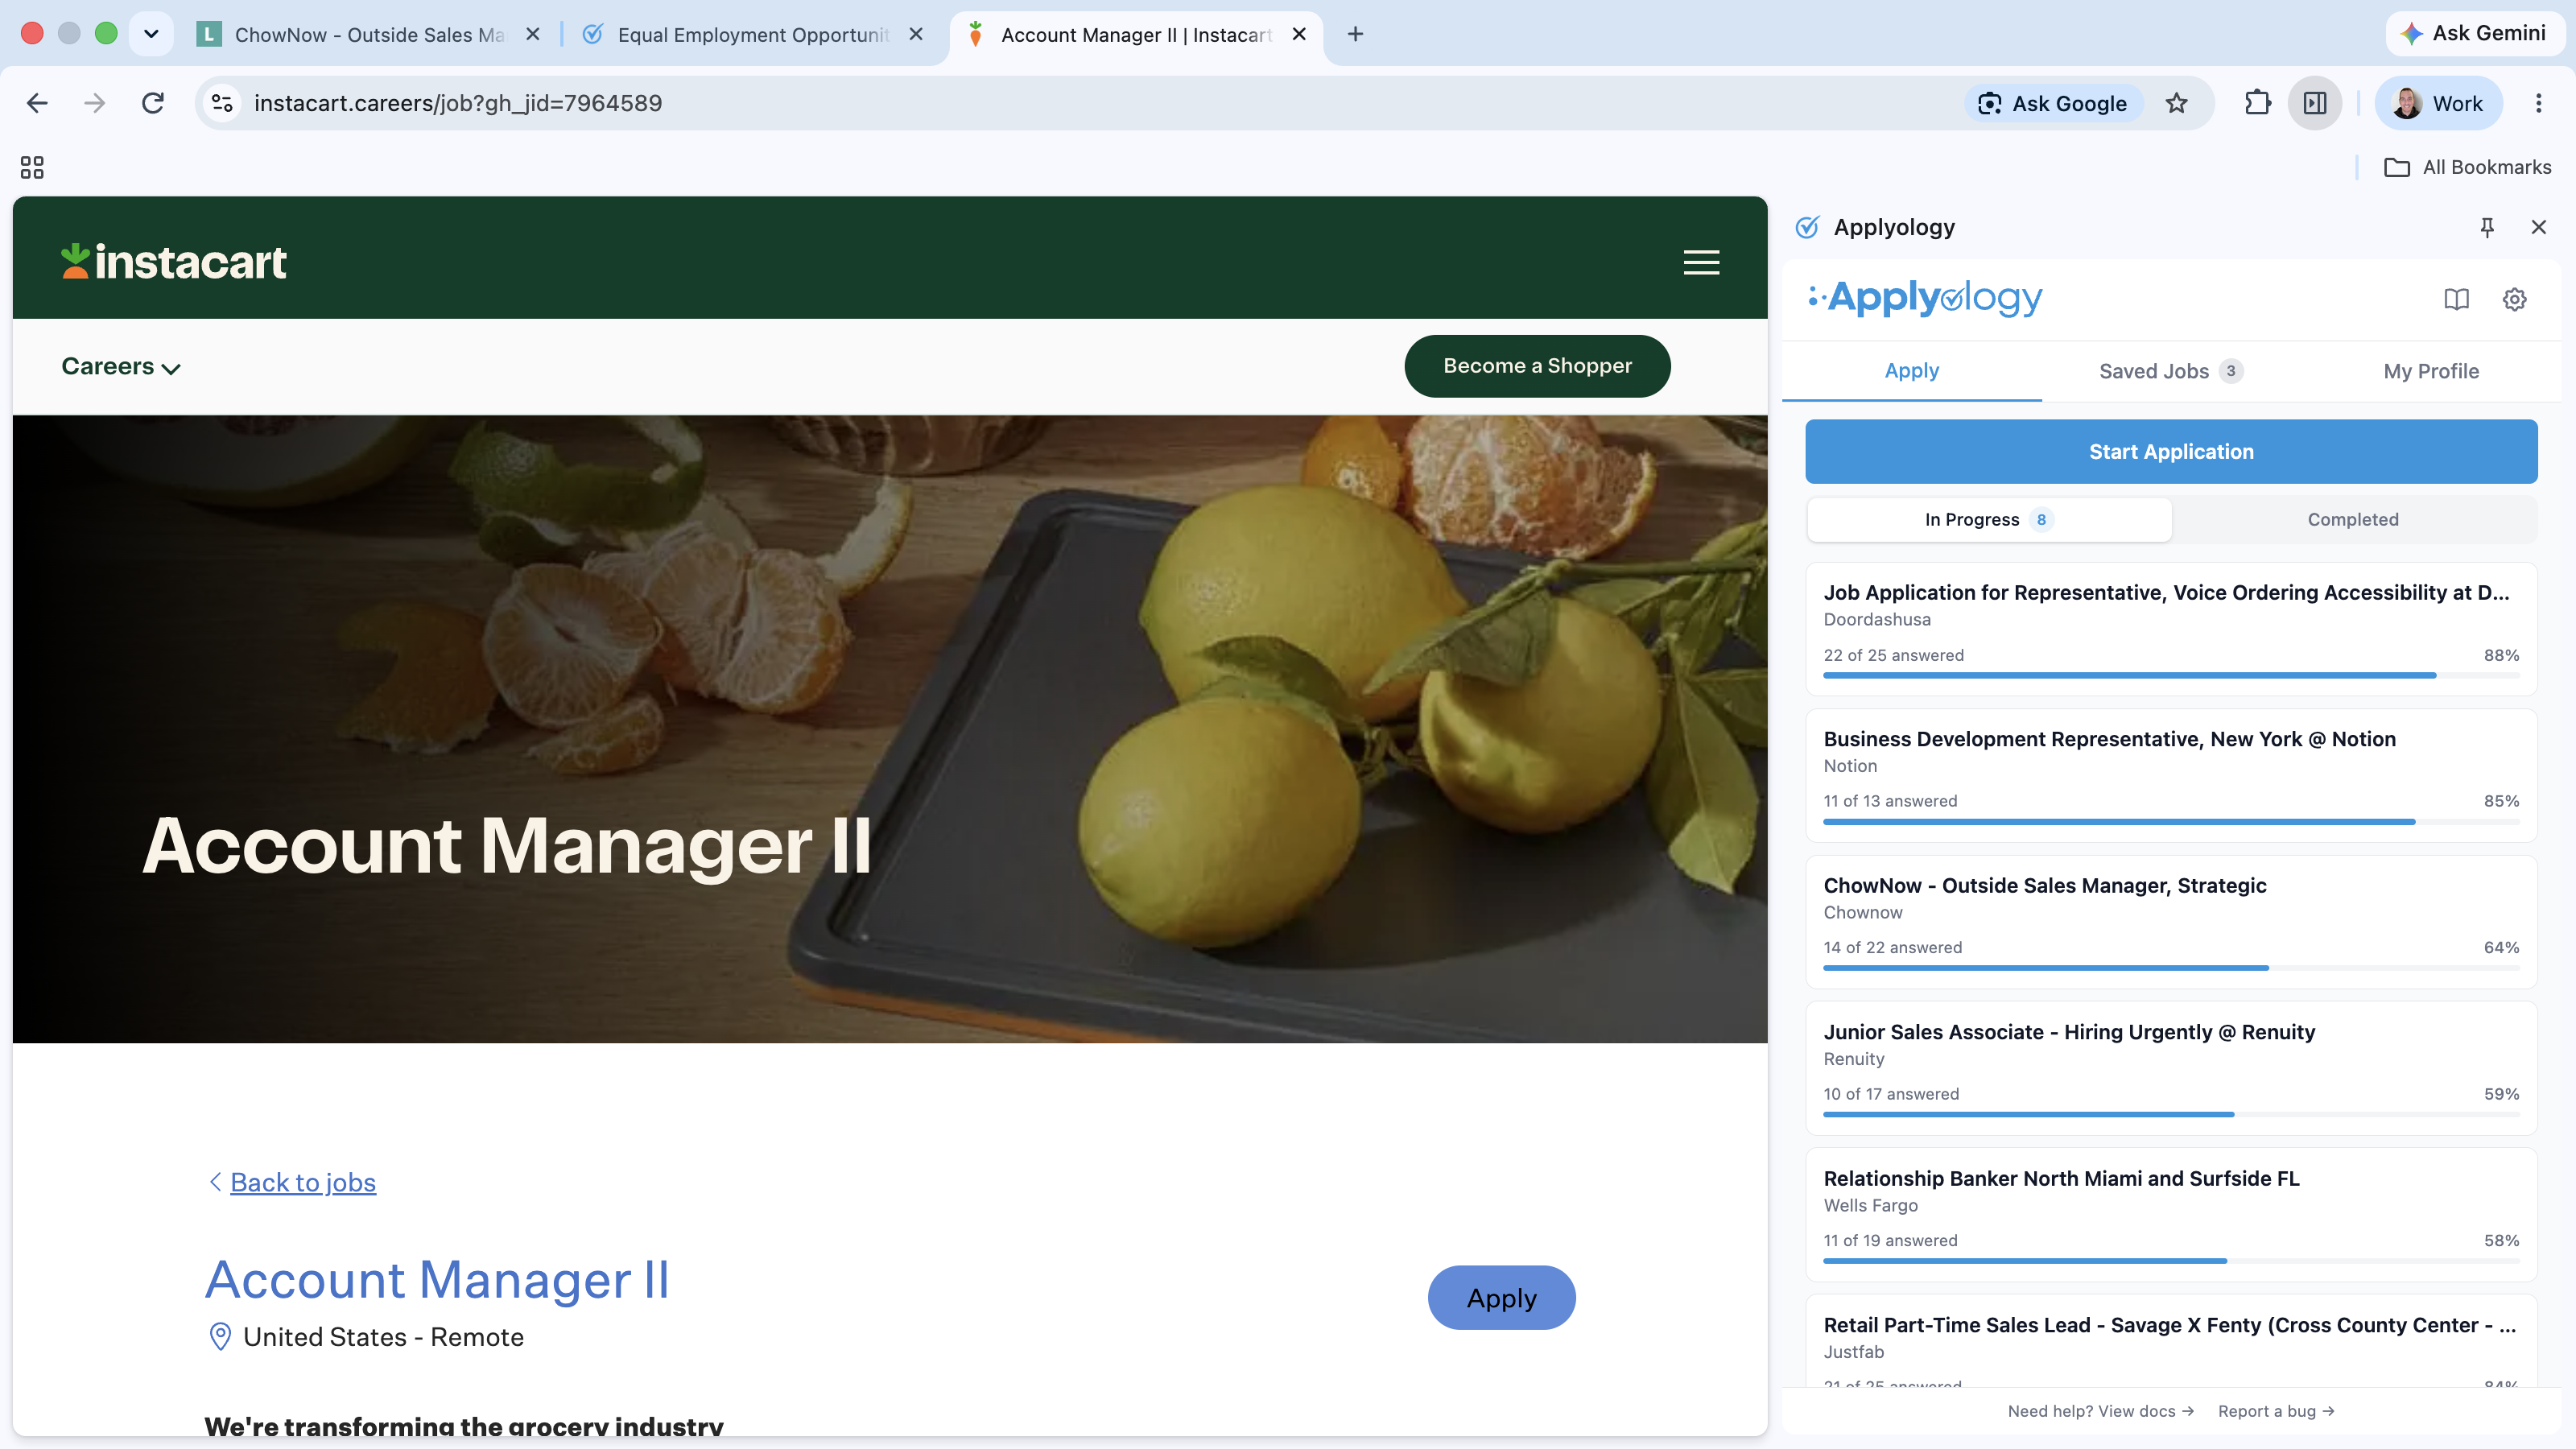Open the Notion Business Development Representative card
The width and height of the screenshot is (2576, 1449).
[x=2171, y=775]
